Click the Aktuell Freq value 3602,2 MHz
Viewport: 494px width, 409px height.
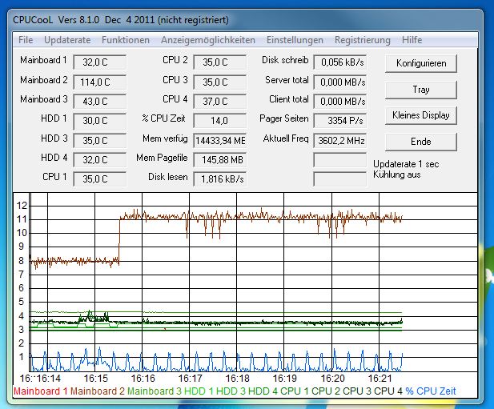point(340,140)
